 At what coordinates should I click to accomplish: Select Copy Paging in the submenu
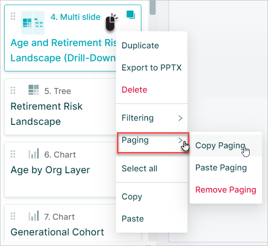[x=220, y=146]
